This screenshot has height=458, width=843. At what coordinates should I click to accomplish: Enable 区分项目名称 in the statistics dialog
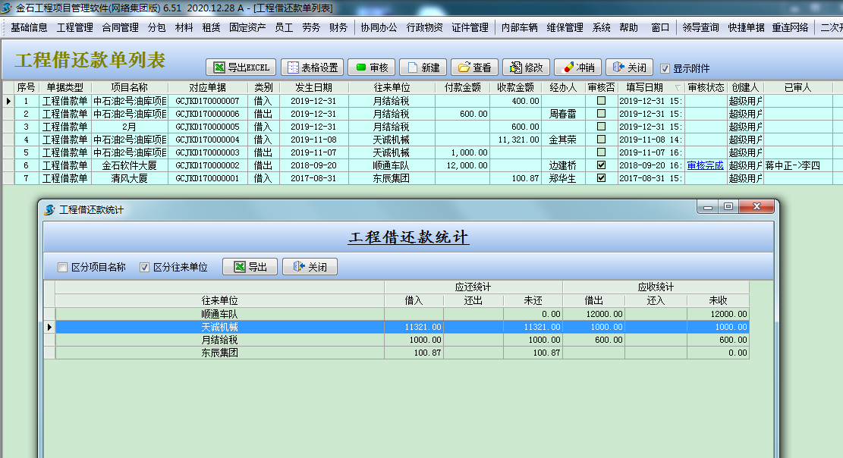click(x=64, y=266)
